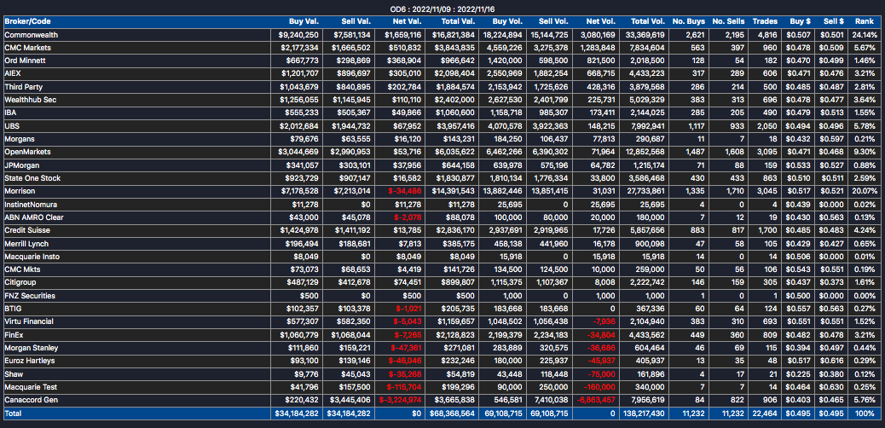The height and width of the screenshot is (428, 885).
Task: Click the Buy $ column header
Action: [801, 21]
